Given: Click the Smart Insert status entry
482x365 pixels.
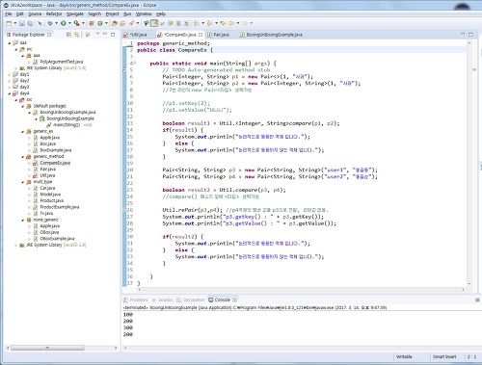Looking at the screenshot, I should click(x=444, y=357).
